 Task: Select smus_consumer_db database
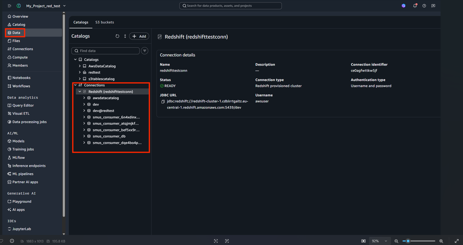click(x=109, y=136)
